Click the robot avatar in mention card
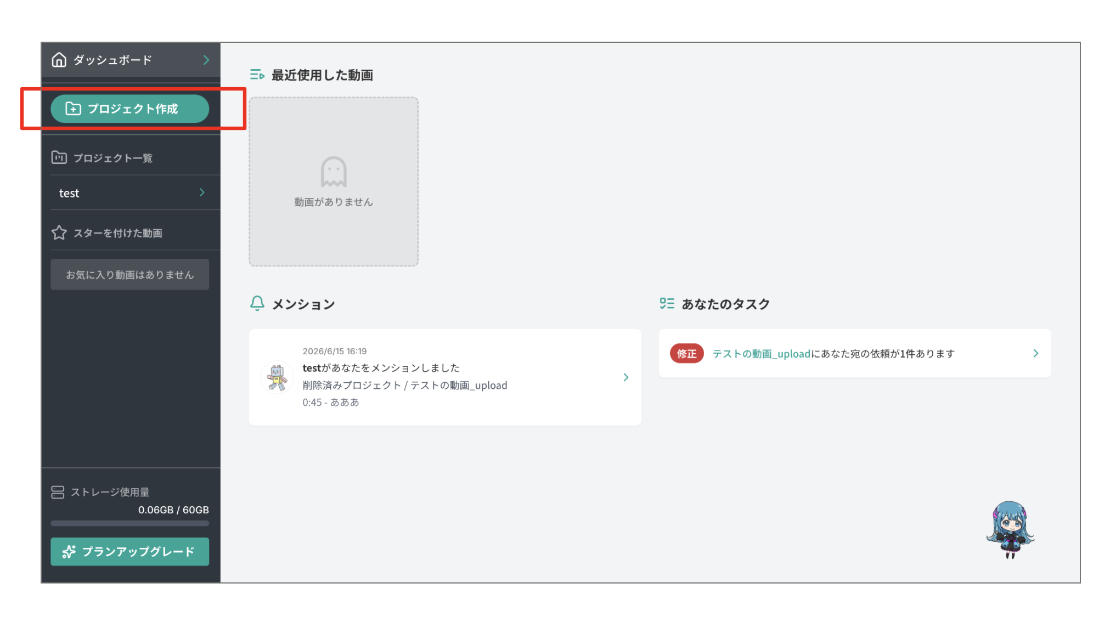Viewport: 1116px width, 623px height. coord(277,377)
